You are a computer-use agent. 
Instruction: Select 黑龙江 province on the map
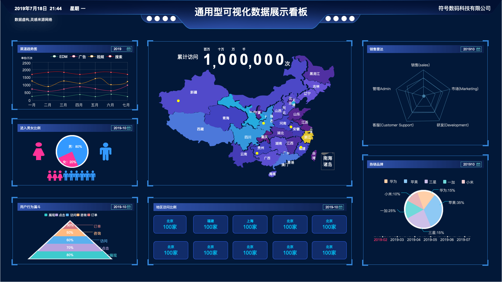[315, 74]
